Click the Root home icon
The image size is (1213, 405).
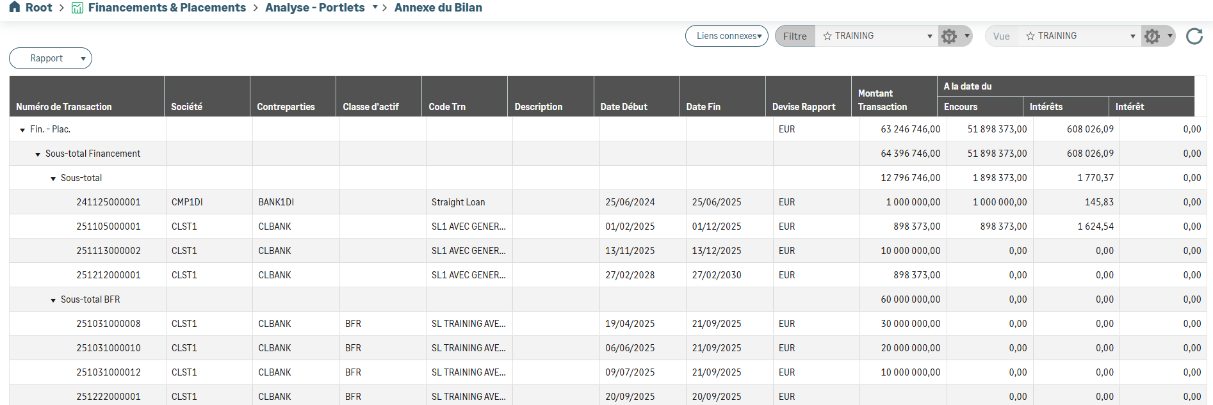15,7
